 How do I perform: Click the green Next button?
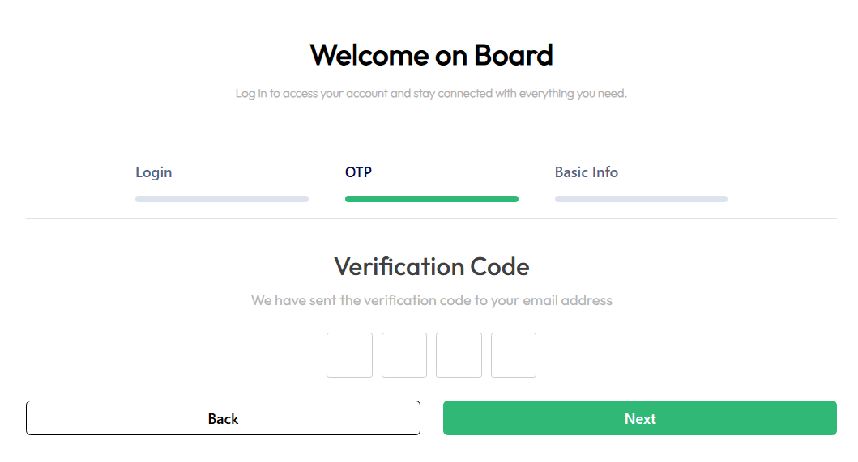tap(639, 418)
